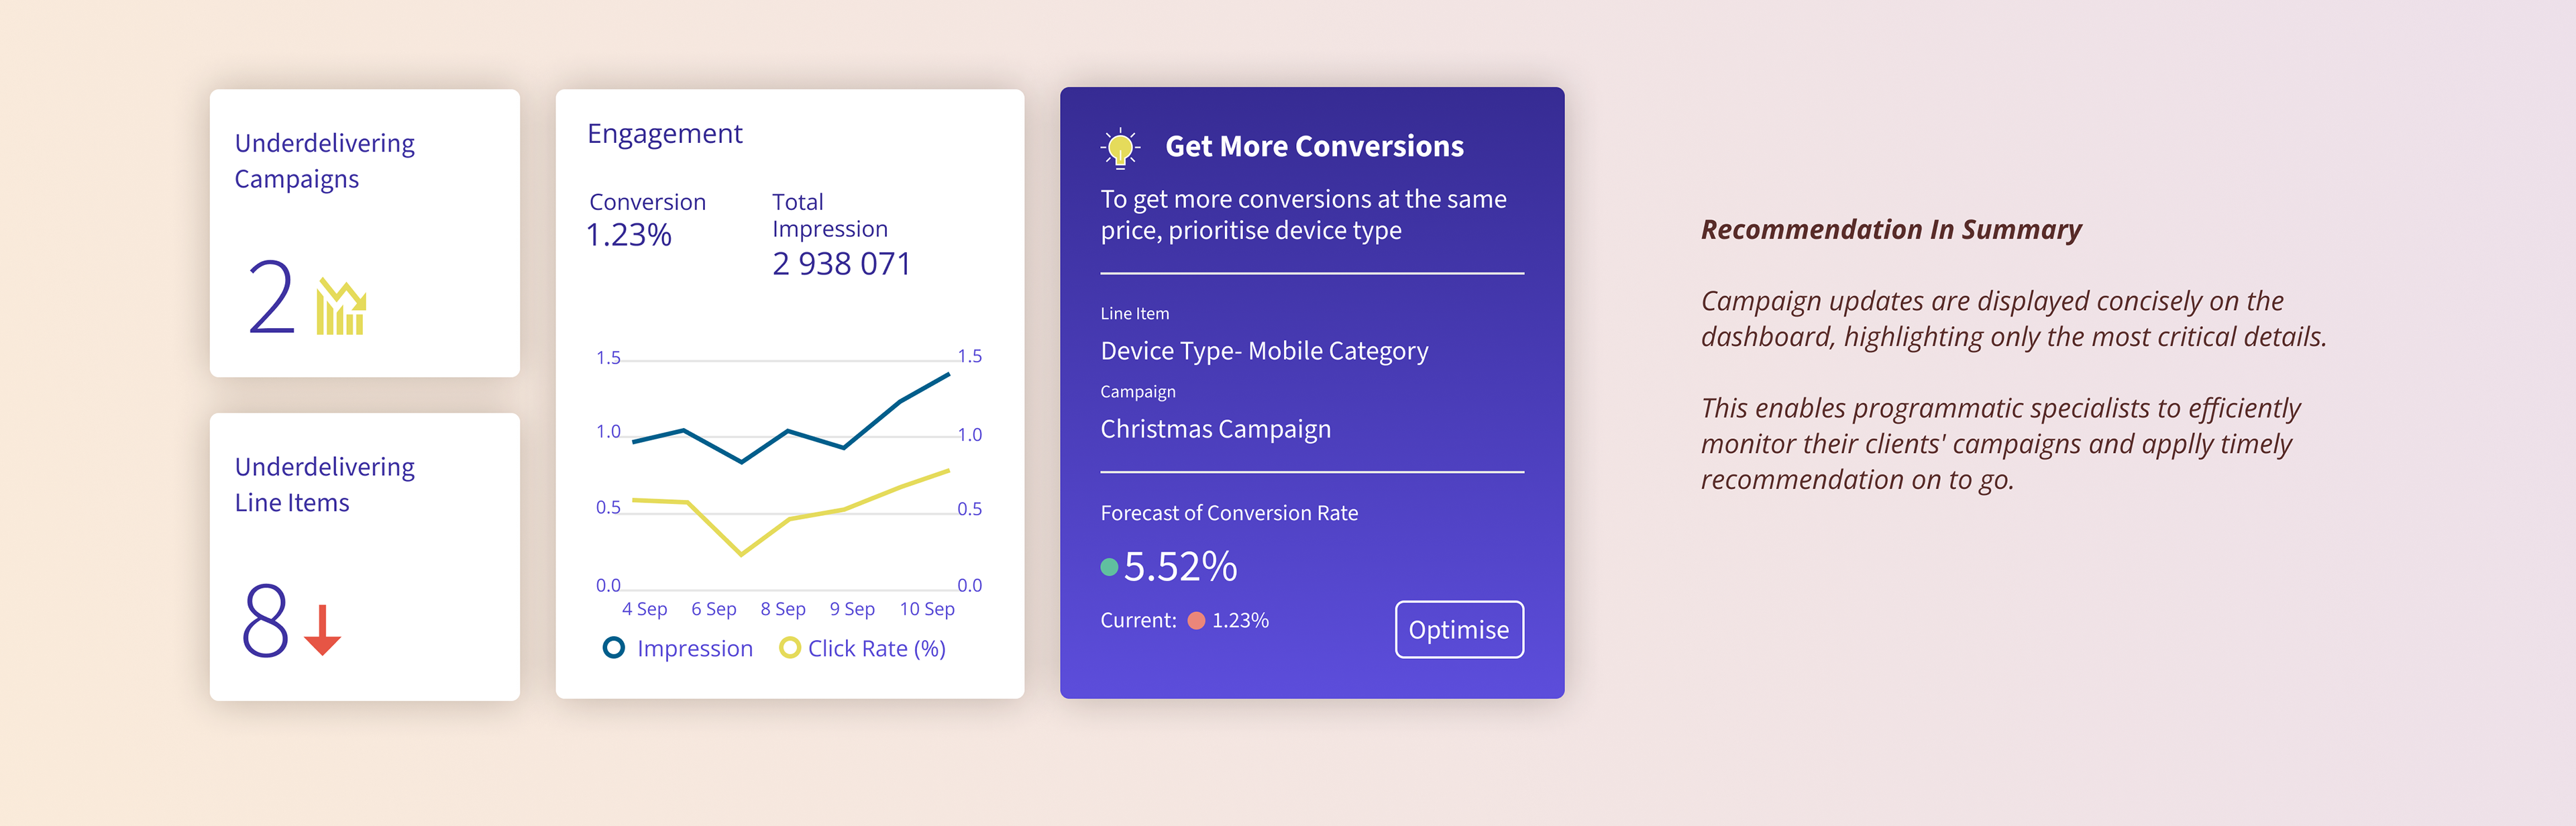Viewport: 2576px width, 826px height.
Task: Toggle the Click Rate (%) legend marker
Action: [x=790, y=648]
